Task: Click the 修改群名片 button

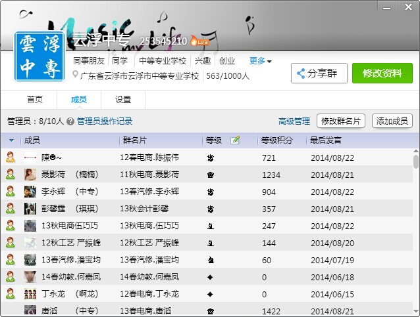Action: pyautogui.click(x=341, y=121)
